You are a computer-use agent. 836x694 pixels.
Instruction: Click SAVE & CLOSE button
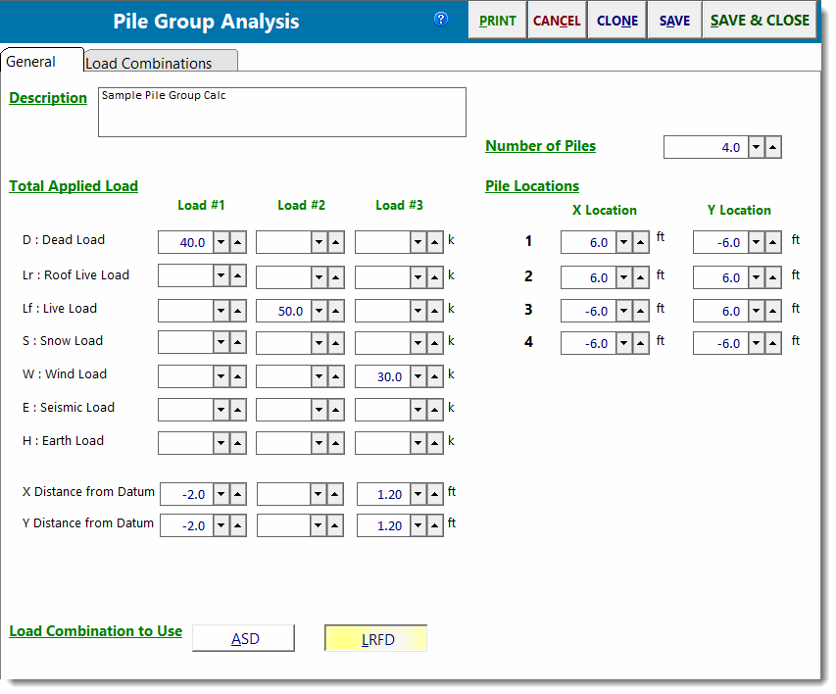[x=760, y=21]
